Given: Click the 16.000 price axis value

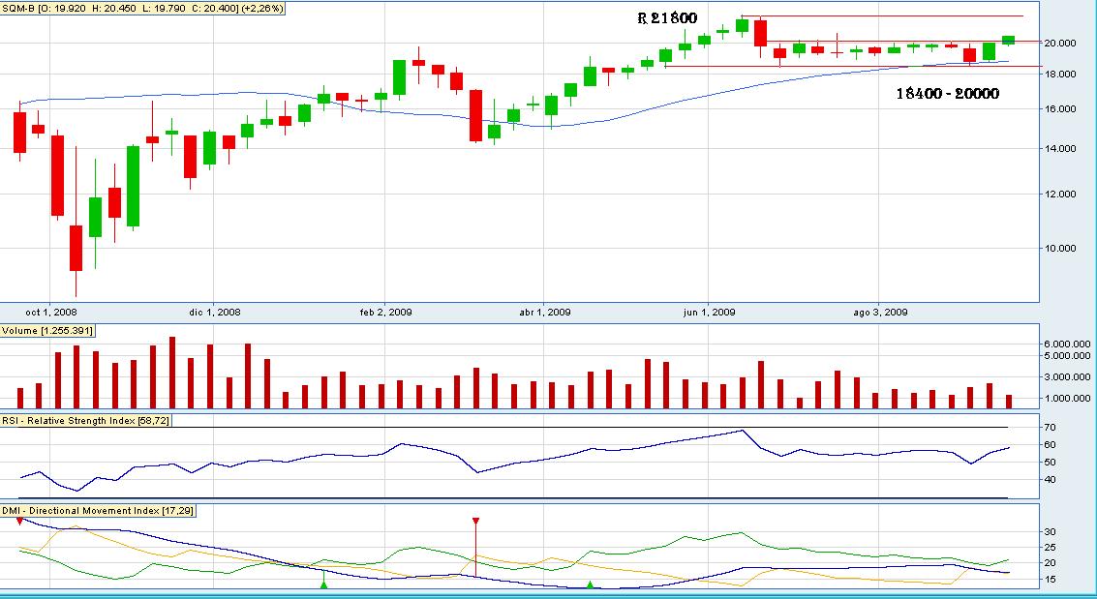Looking at the screenshot, I should click(1060, 109).
